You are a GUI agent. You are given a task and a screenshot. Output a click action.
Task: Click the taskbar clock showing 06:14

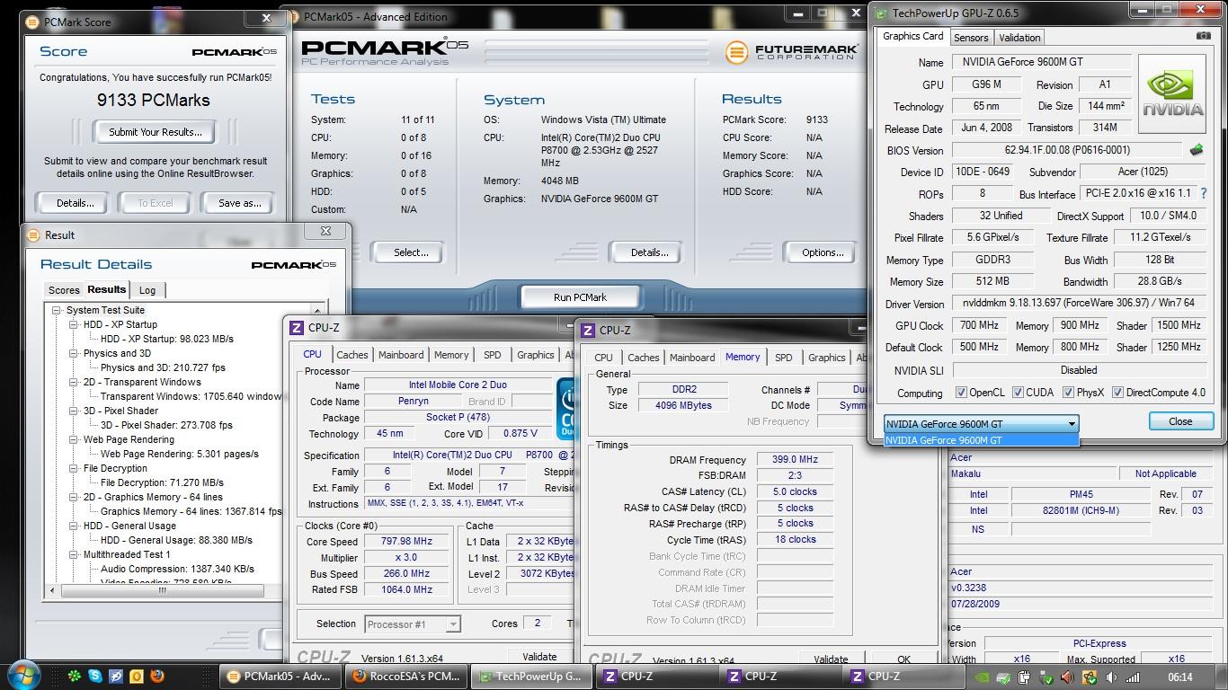1180,677
